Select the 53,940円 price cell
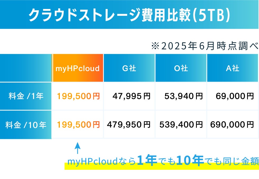259x179 pixels. [183, 96]
